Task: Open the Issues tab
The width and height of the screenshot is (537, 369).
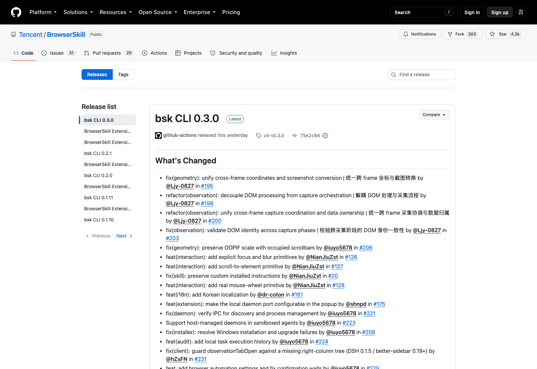Action: [58, 53]
